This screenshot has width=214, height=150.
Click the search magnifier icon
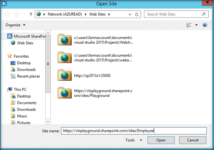click(204, 14)
